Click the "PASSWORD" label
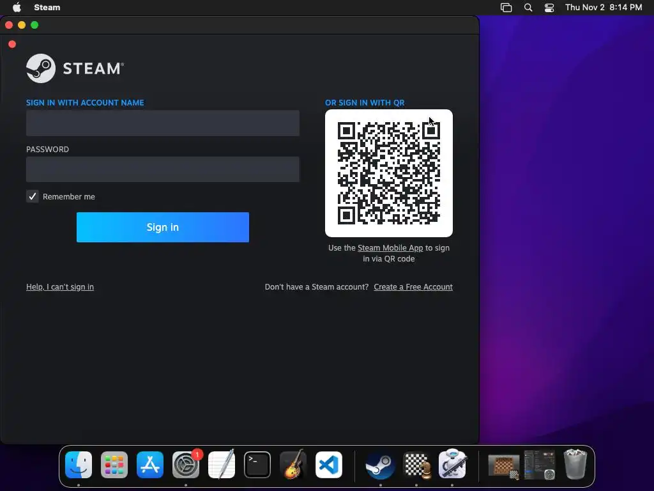654x491 pixels. tap(47, 150)
